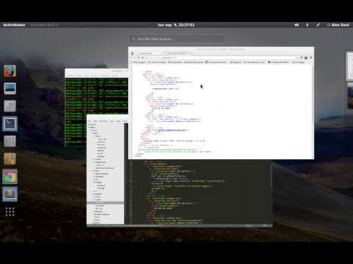This screenshot has height=264, width=353.
Task: Open the tan package dock icon
Action: (x=10, y=159)
